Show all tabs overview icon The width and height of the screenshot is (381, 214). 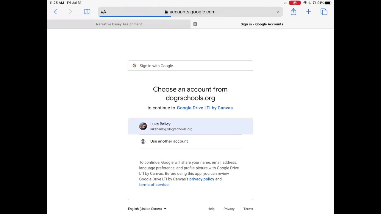(x=324, y=12)
